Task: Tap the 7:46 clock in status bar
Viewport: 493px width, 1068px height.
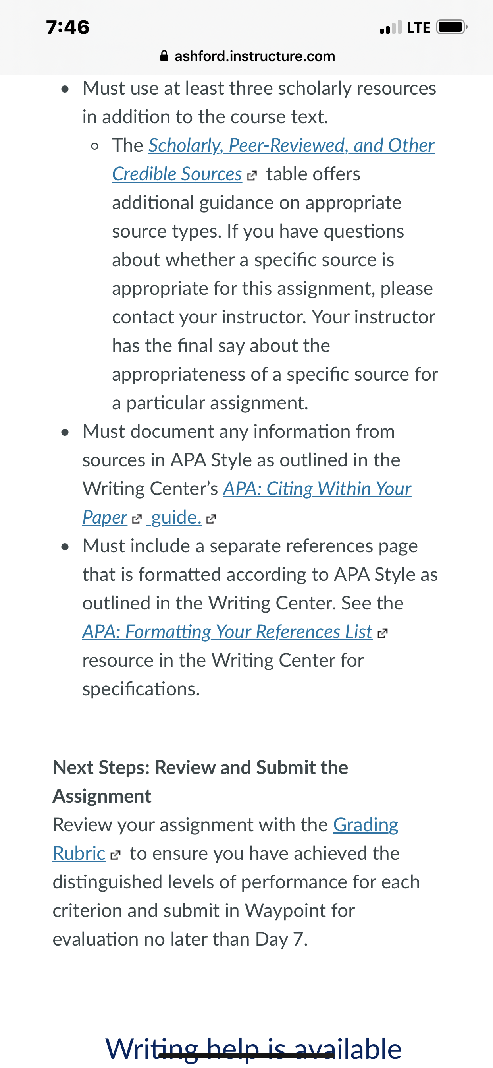Action: click(68, 27)
